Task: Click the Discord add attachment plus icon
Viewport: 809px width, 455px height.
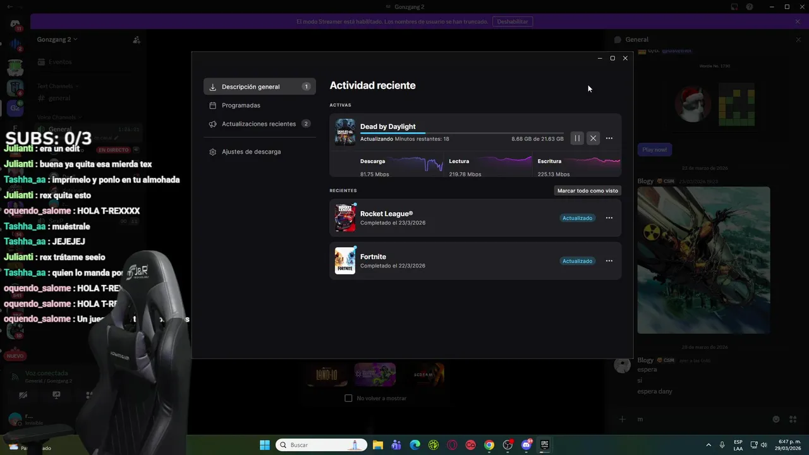Action: pyautogui.click(x=623, y=419)
